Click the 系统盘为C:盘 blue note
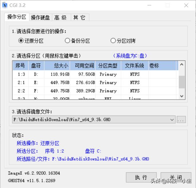The height and width of the screenshot is (188, 196). [x=130, y=56]
